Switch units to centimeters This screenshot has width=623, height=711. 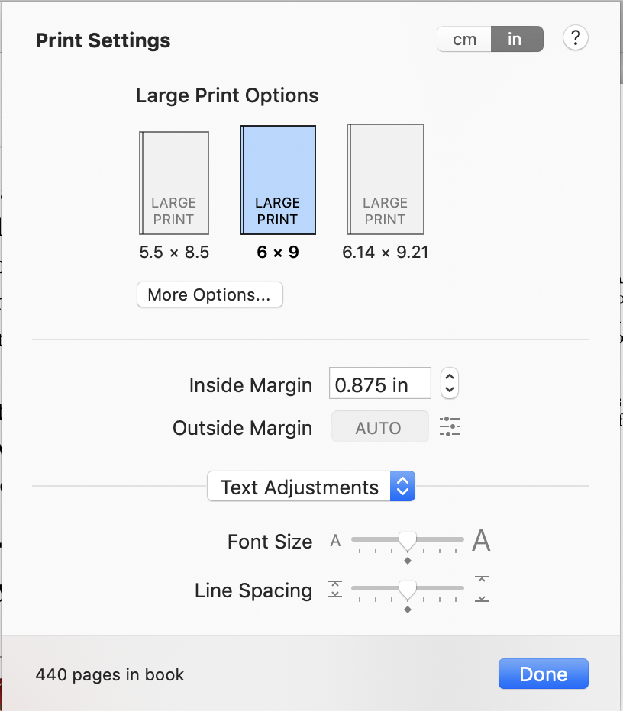coord(464,40)
